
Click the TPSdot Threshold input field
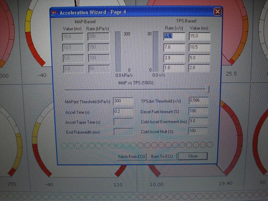click(x=198, y=100)
